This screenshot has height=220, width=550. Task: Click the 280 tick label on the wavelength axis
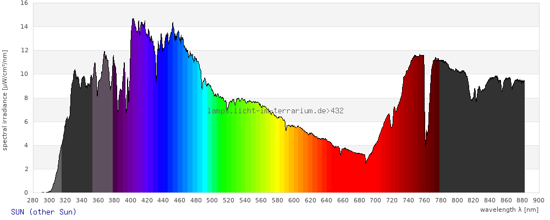(x=32, y=201)
